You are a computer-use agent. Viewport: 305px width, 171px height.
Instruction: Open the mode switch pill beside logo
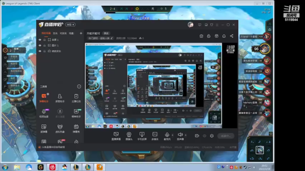tap(71, 25)
